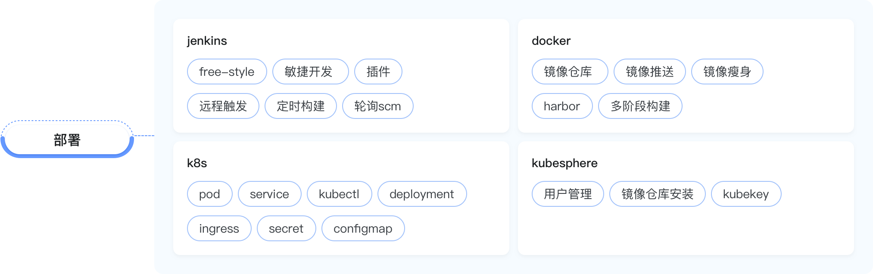Image resolution: width=873 pixels, height=274 pixels.
Task: Click the 镜像推送 tag
Action: 649,72
